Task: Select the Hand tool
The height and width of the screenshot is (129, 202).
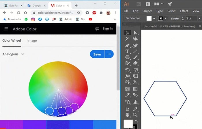Action: coord(127,115)
